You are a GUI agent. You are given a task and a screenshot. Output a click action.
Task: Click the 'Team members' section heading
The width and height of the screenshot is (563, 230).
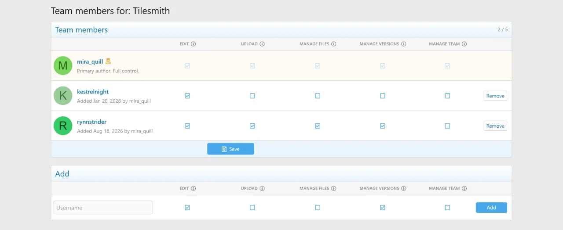tap(81, 30)
